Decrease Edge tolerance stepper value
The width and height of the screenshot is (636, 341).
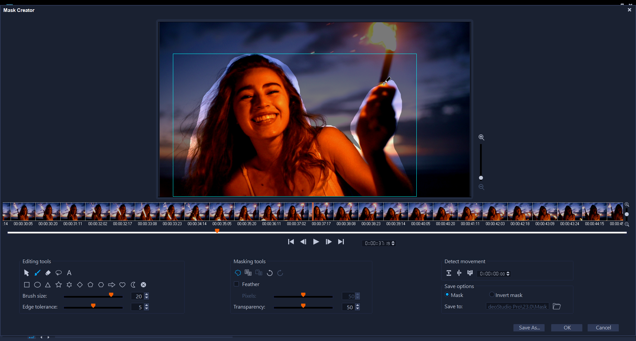[147, 309]
